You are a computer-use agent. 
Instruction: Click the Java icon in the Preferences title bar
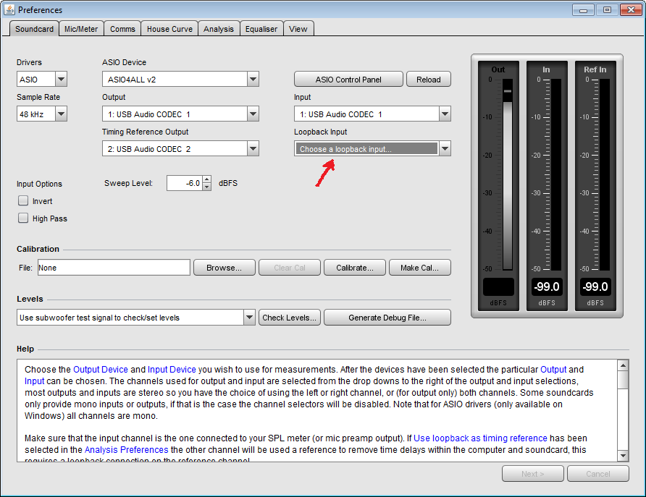click(9, 9)
